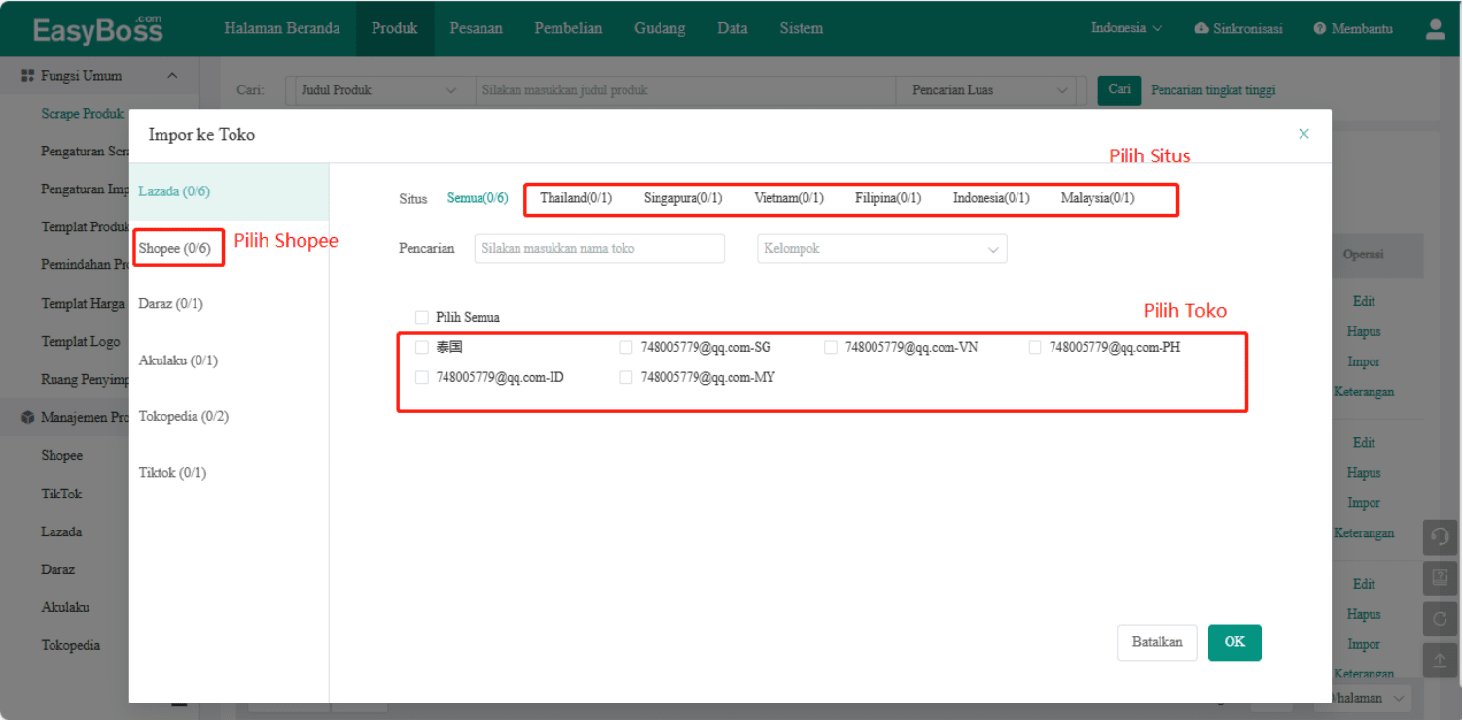The height and width of the screenshot is (720, 1463).
Task: Open the Kelompok dropdown
Action: point(882,249)
